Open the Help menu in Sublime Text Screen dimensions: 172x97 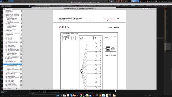coord(33,4)
